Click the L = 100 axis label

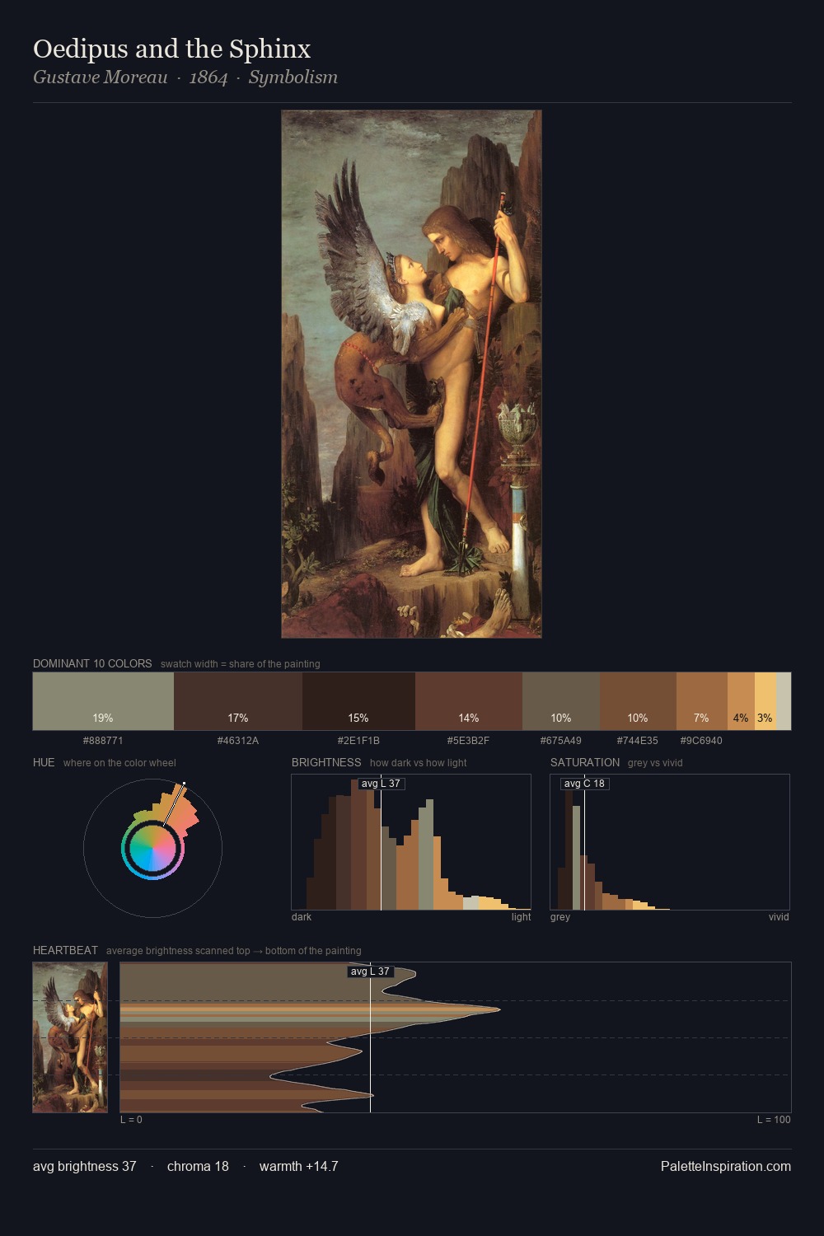coord(774,1120)
